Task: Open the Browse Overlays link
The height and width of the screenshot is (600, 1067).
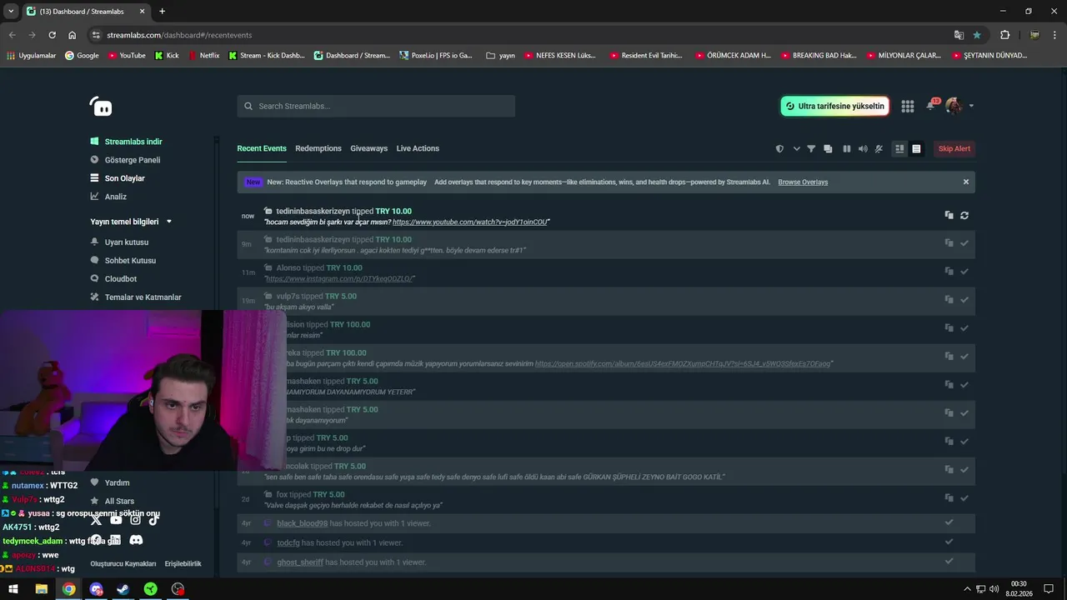Action: click(x=803, y=182)
